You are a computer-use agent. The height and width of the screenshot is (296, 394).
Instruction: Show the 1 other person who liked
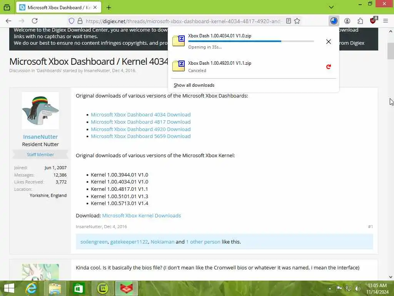[x=203, y=242]
